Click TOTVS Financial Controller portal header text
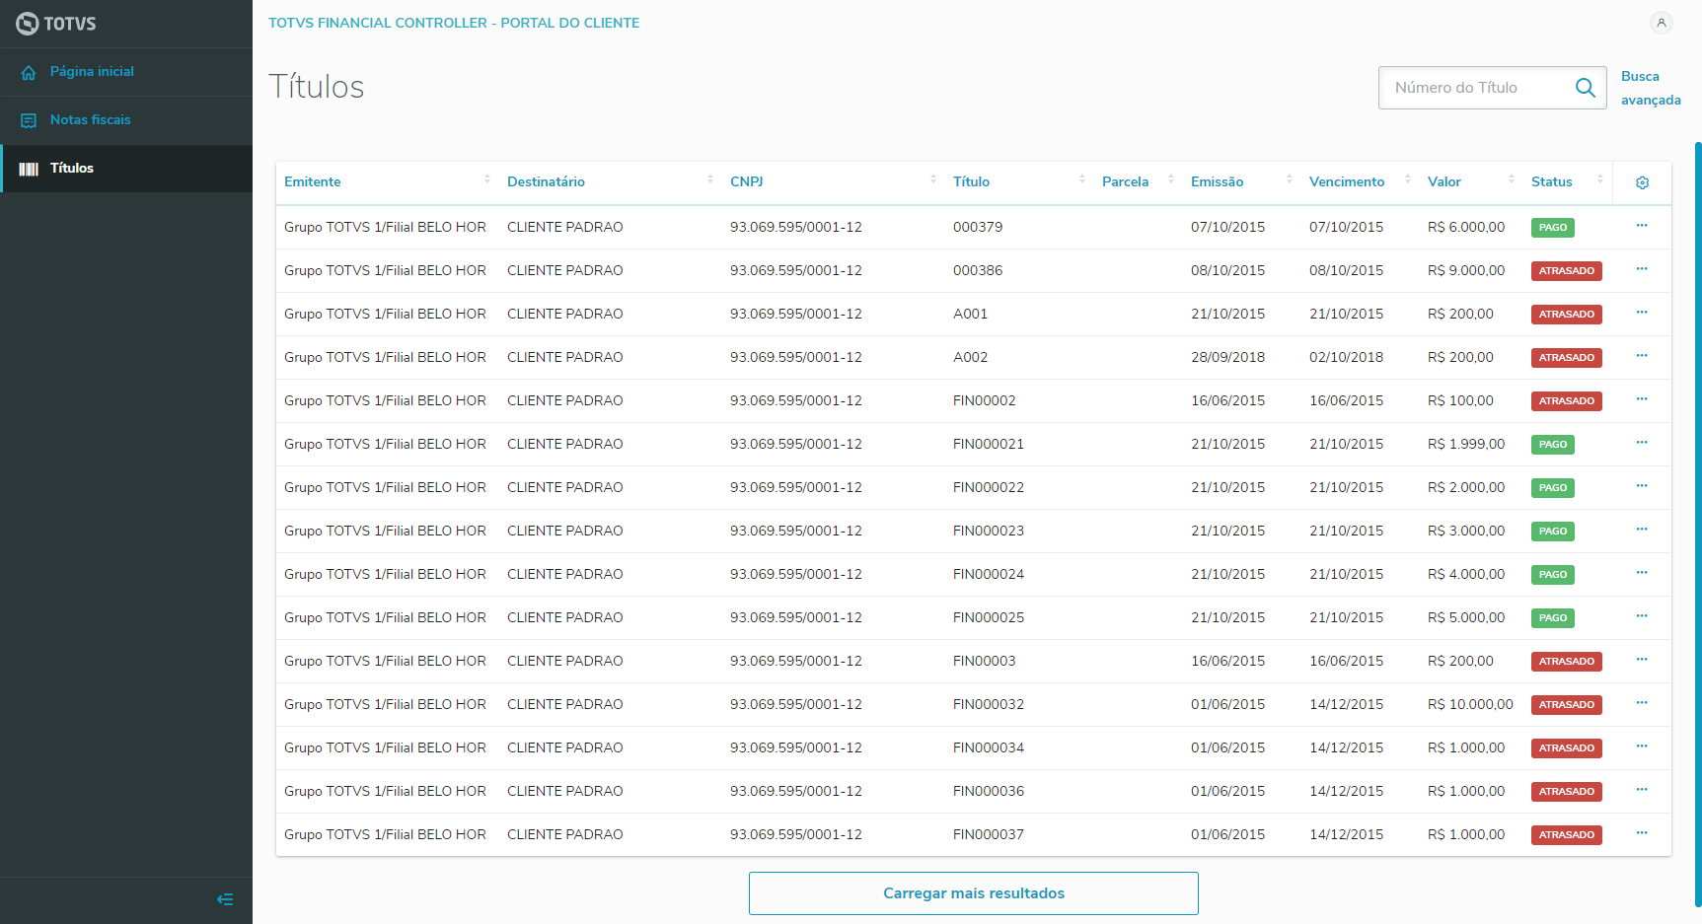The height and width of the screenshot is (924, 1702). coord(454,23)
